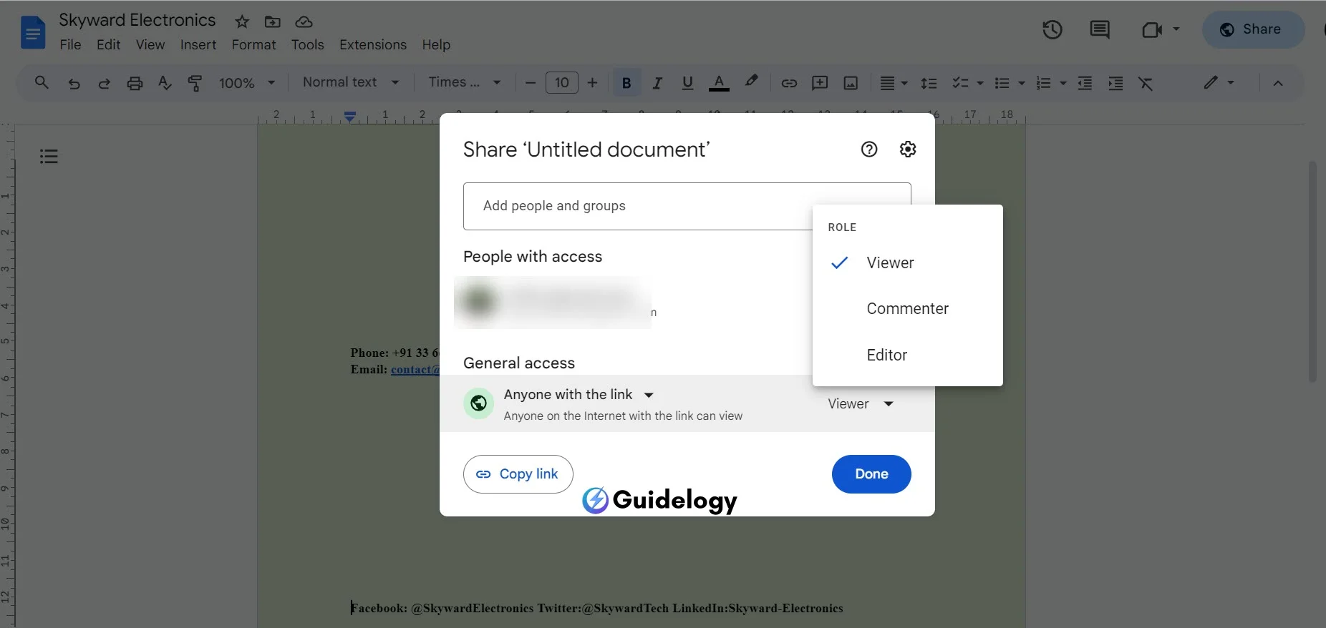Image resolution: width=1326 pixels, height=628 pixels.
Task: Increase font size with plus button
Action: tap(592, 83)
